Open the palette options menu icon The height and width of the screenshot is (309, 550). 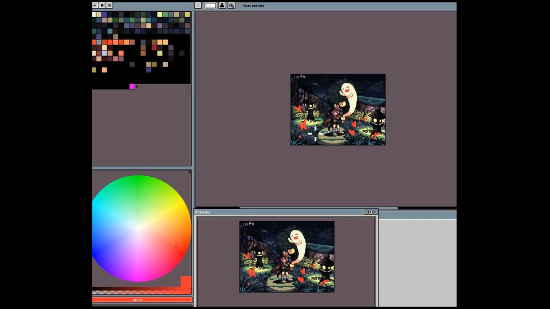click(x=109, y=5)
